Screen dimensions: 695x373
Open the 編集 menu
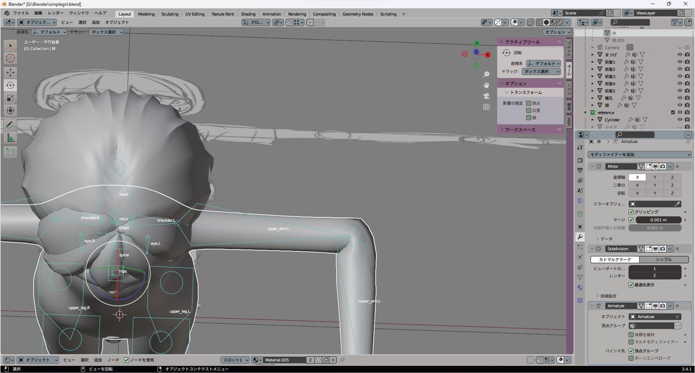pyautogui.click(x=38, y=13)
